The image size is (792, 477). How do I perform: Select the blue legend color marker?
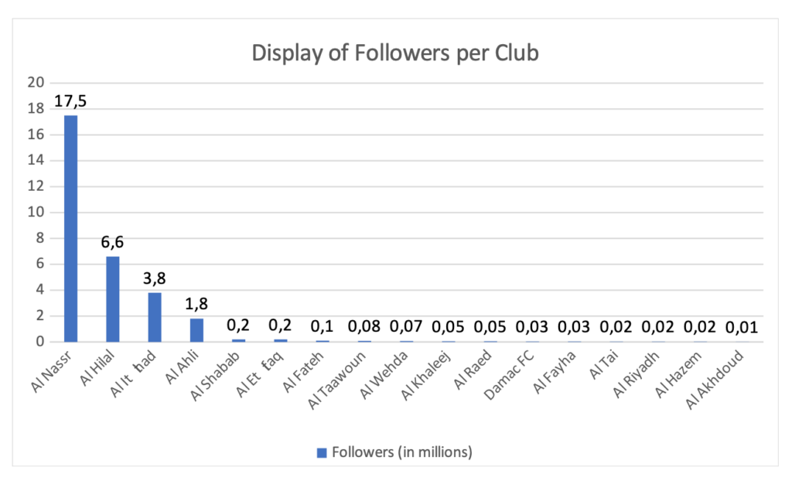[323, 452]
